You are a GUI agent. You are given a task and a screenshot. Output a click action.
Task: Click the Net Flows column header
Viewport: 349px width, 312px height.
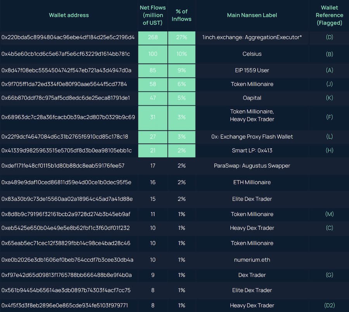153,15
